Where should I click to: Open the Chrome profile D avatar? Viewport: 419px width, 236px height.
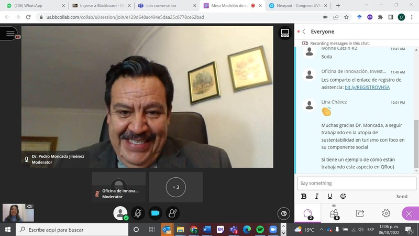[x=401, y=17]
